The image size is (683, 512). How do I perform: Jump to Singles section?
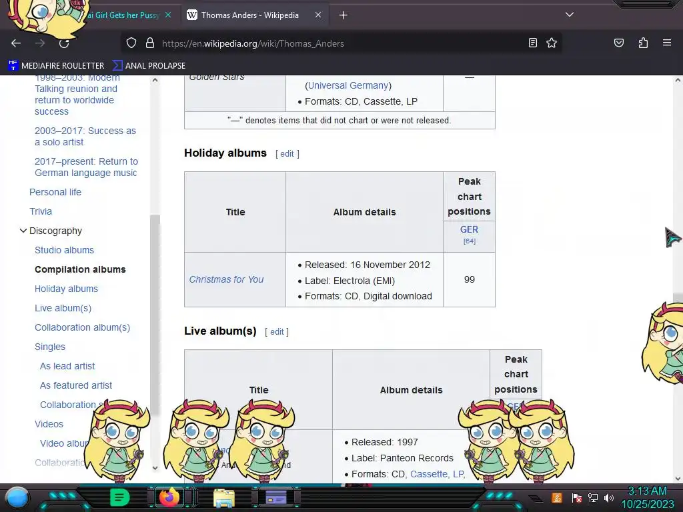pyautogui.click(x=49, y=347)
